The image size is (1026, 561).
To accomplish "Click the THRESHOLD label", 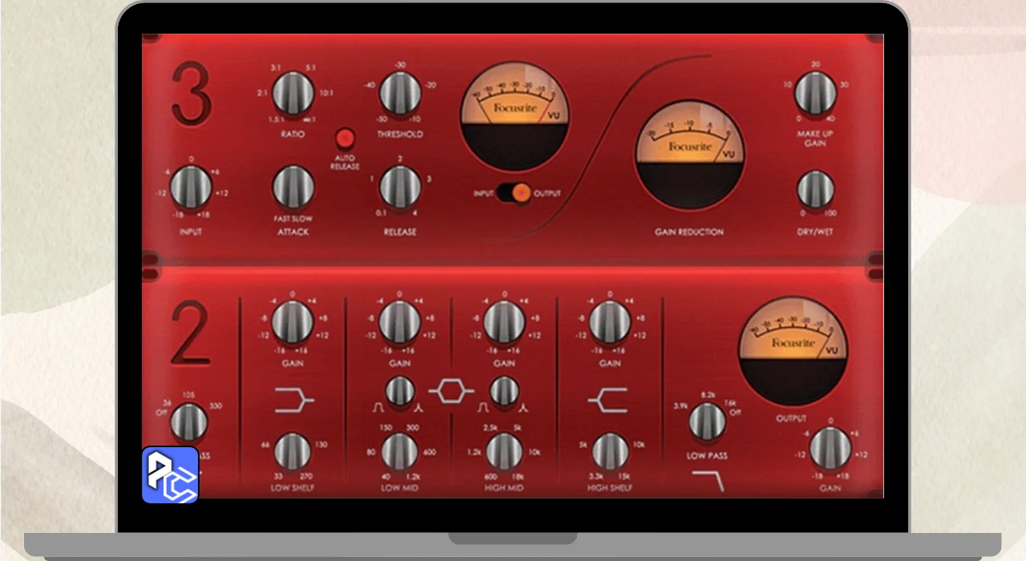I will pos(400,134).
